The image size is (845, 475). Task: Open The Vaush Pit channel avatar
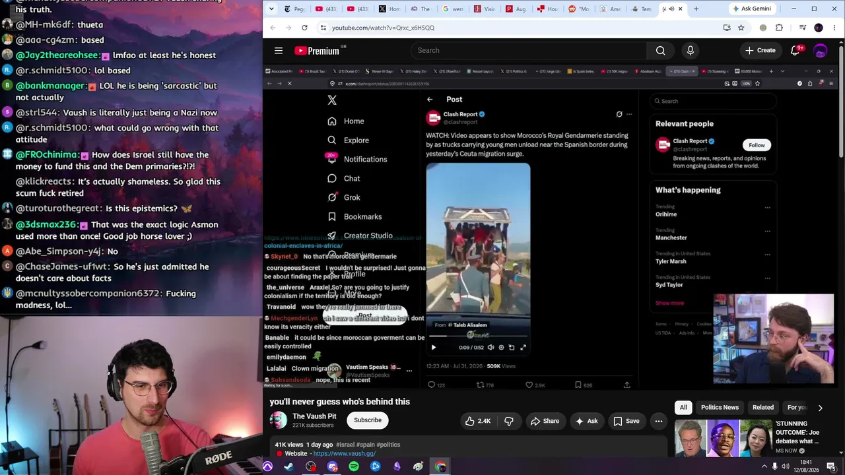coord(279,420)
